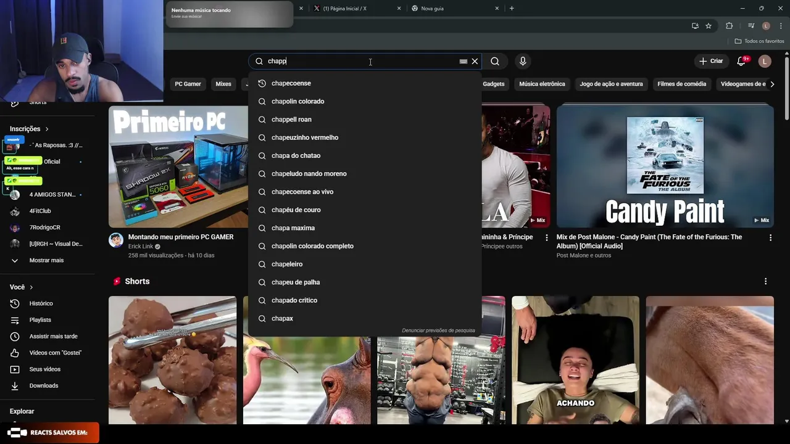Select Filmes de comédia chip
This screenshot has width=790, height=444.
(681, 84)
